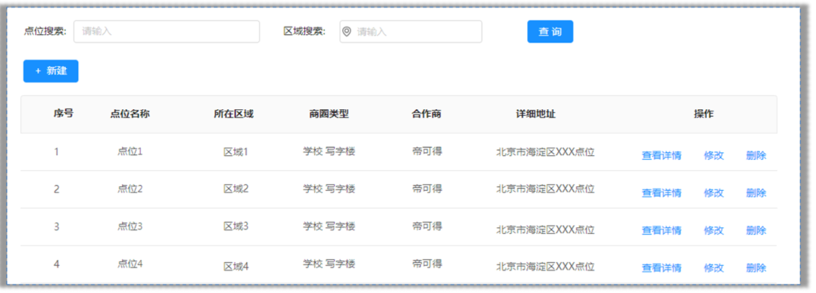This screenshot has width=816, height=293.
Task: Click the 区域2 cell
Action: click(x=237, y=189)
